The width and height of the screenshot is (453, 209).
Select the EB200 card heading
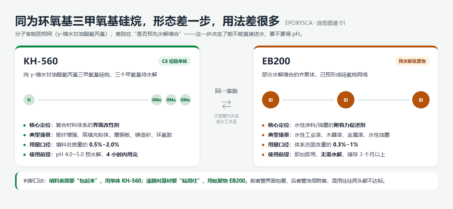tap(276, 61)
